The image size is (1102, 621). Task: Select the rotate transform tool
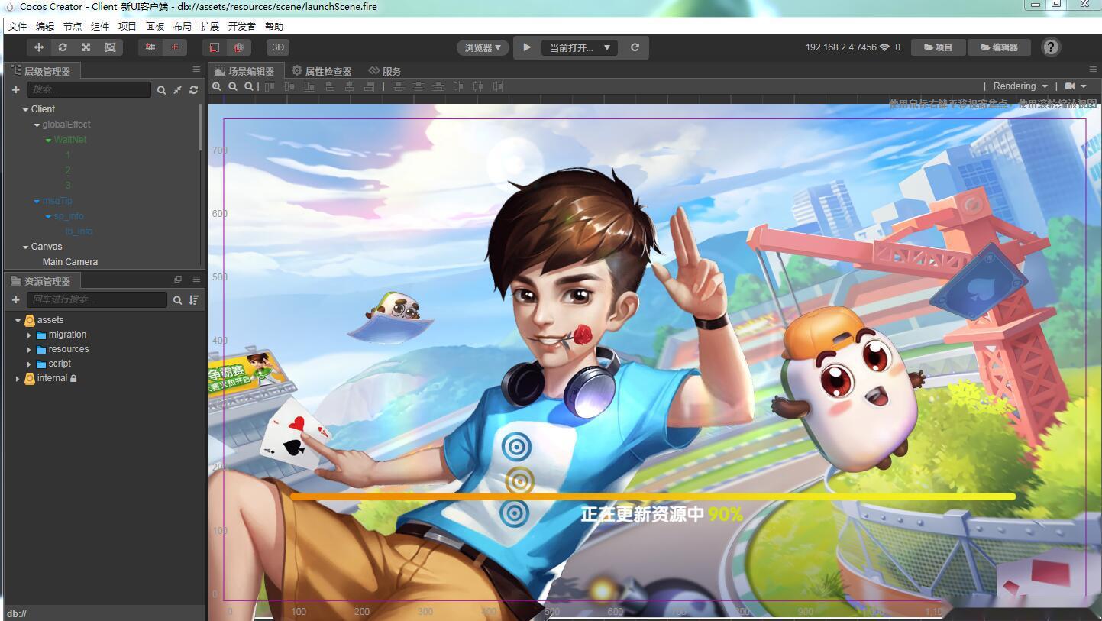(63, 47)
